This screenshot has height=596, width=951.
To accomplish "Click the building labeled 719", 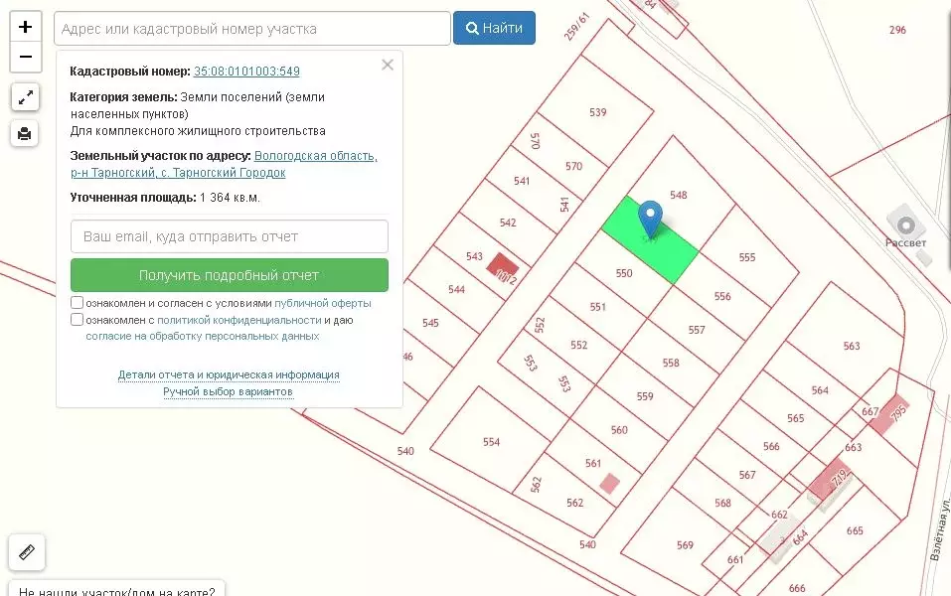I will click(830, 480).
